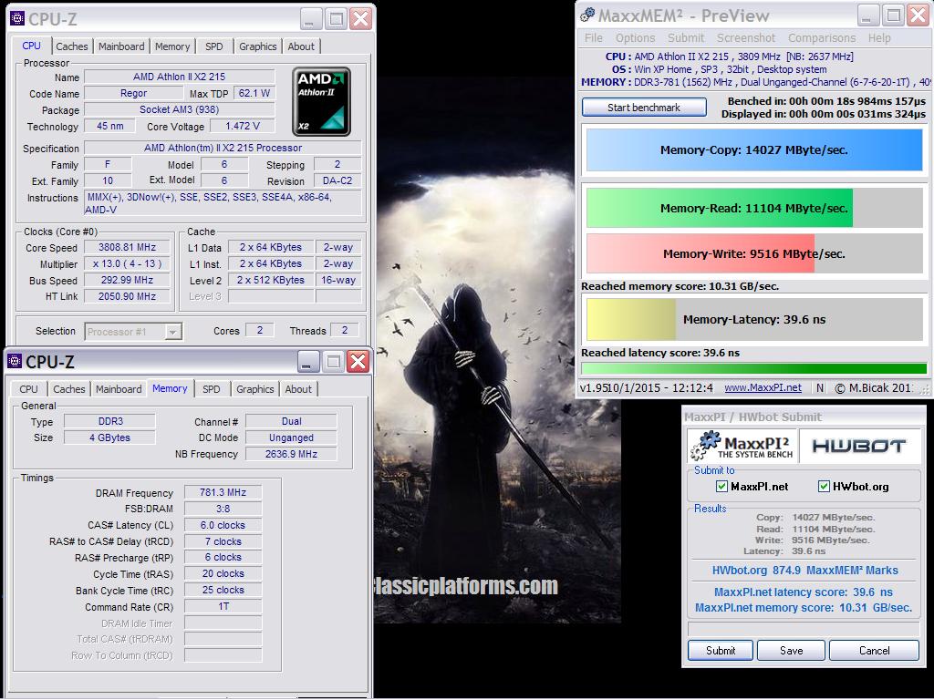Click the Save button in HWbot dialog
This screenshot has height=700, width=934.
point(791,651)
